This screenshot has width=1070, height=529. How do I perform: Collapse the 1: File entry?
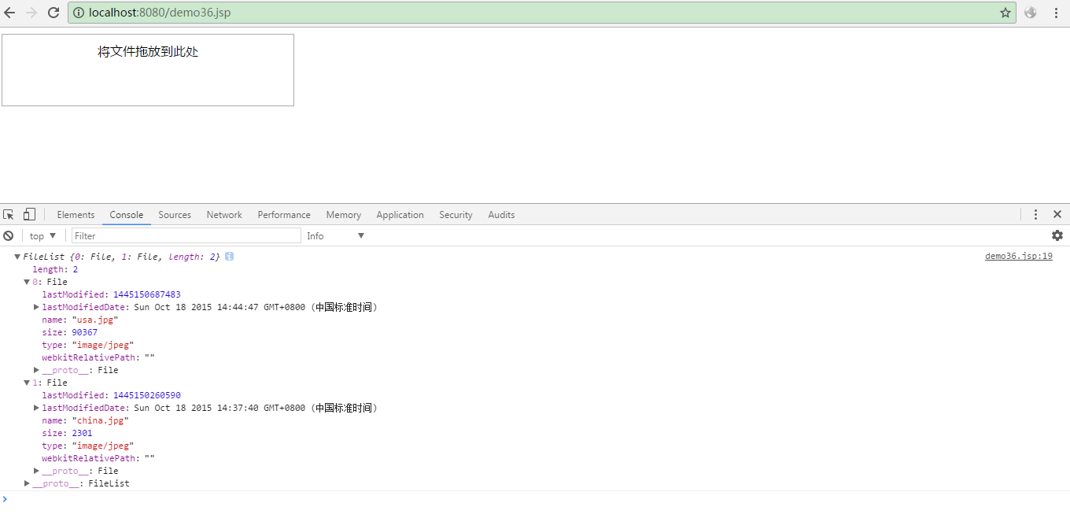(27, 383)
